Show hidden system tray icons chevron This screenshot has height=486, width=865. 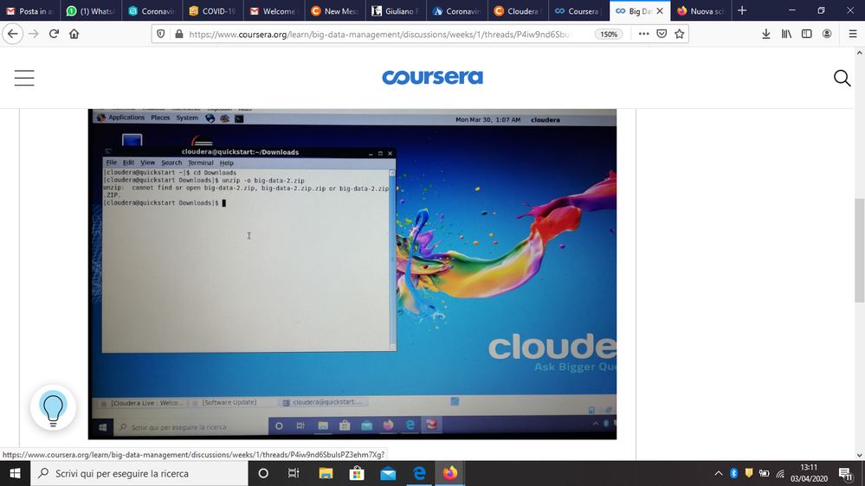tap(719, 473)
